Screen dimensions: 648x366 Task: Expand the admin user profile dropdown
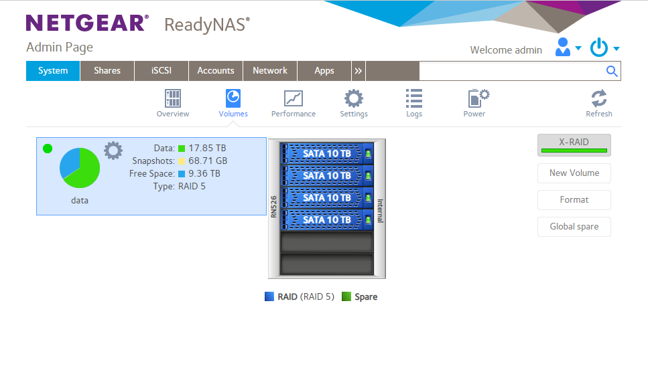[x=568, y=48]
